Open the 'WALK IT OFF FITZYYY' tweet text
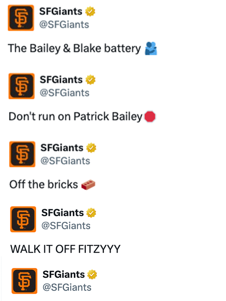226x301 pixels. pos(65,249)
